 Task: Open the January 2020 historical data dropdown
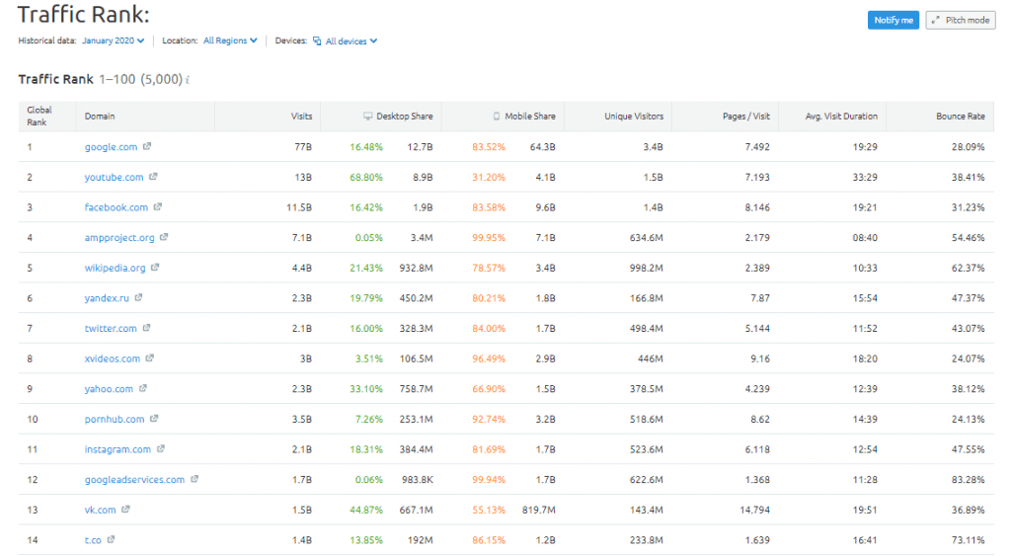[113, 40]
